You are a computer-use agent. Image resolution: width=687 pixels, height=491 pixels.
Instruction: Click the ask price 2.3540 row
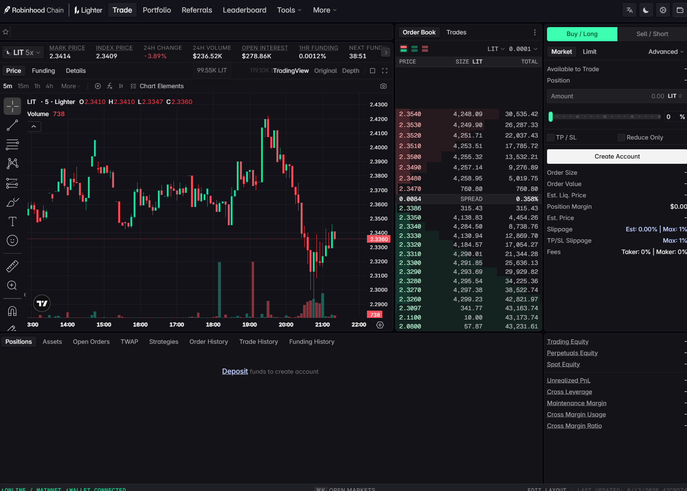(x=469, y=114)
